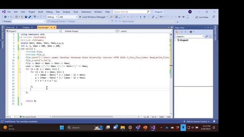Click Add to Source Control

[197, 121]
